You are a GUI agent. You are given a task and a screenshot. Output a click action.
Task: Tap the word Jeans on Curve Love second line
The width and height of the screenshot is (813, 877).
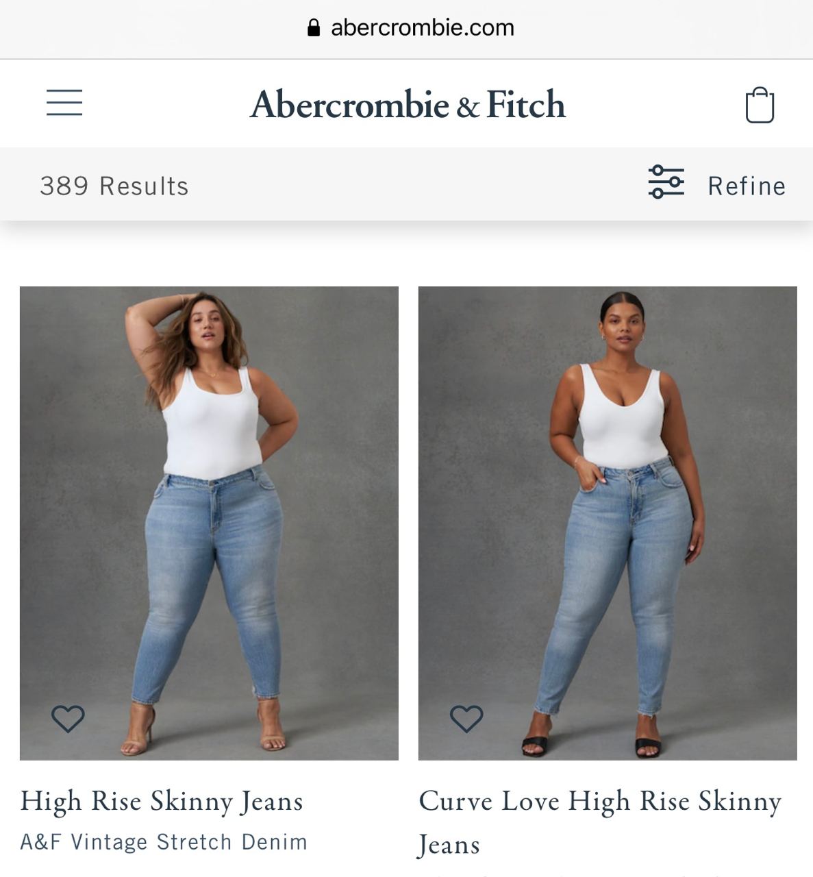(x=449, y=844)
